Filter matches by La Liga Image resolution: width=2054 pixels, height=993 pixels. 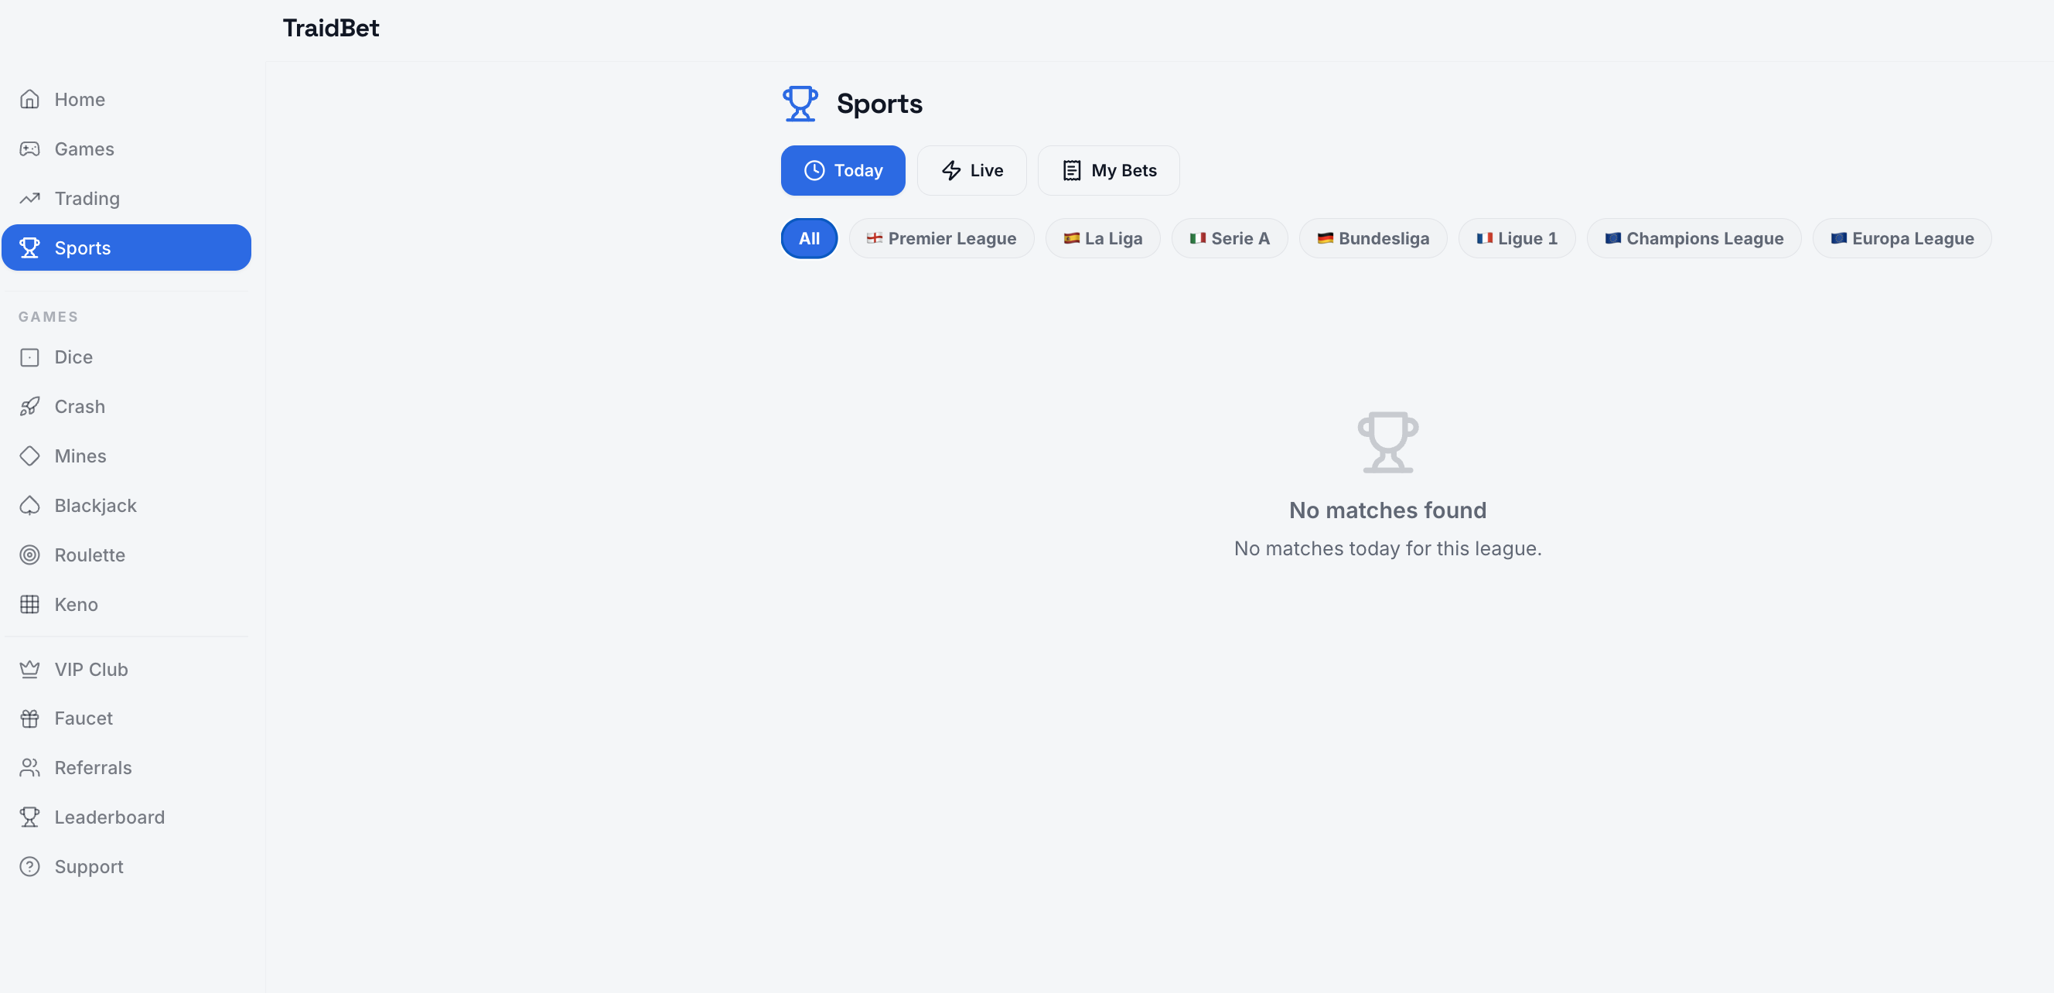tap(1102, 238)
